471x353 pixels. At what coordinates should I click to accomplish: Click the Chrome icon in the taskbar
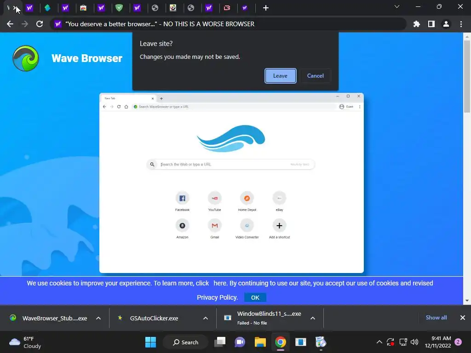pos(280,342)
